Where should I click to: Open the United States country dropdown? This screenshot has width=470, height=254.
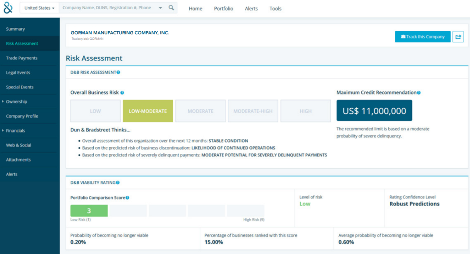[39, 8]
